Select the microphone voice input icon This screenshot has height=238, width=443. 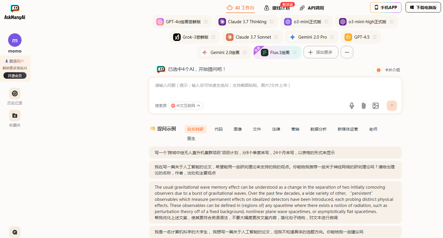point(351,106)
